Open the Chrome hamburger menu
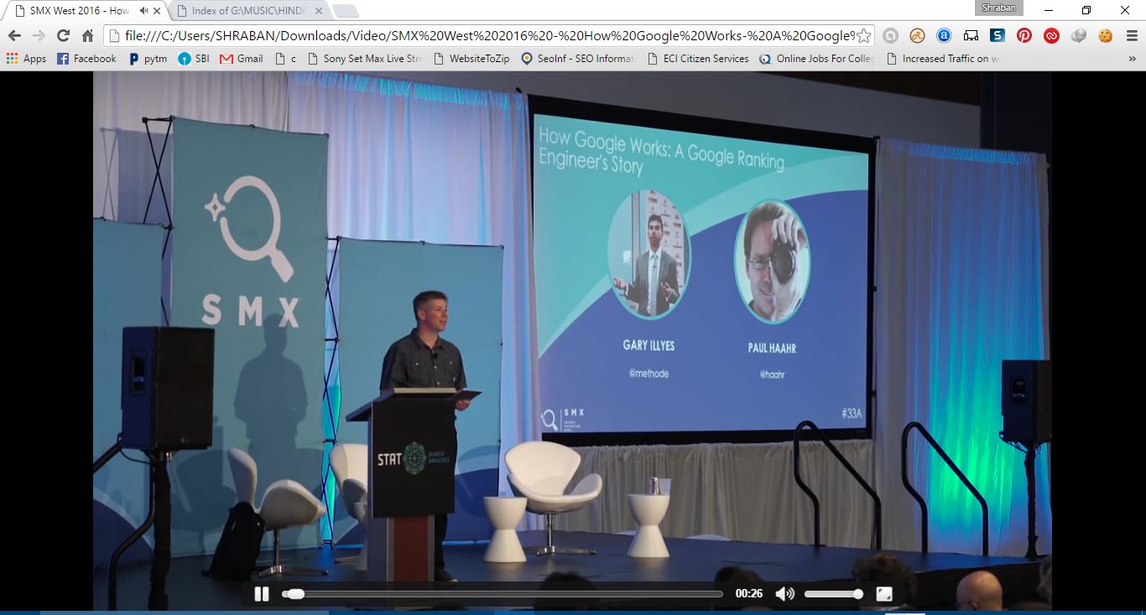This screenshot has height=615, width=1146. 1133,37
